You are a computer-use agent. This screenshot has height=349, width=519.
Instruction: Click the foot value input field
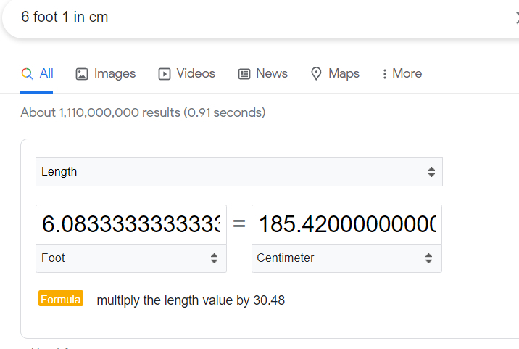[131, 224]
